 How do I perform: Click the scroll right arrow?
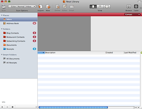click(138, 108)
